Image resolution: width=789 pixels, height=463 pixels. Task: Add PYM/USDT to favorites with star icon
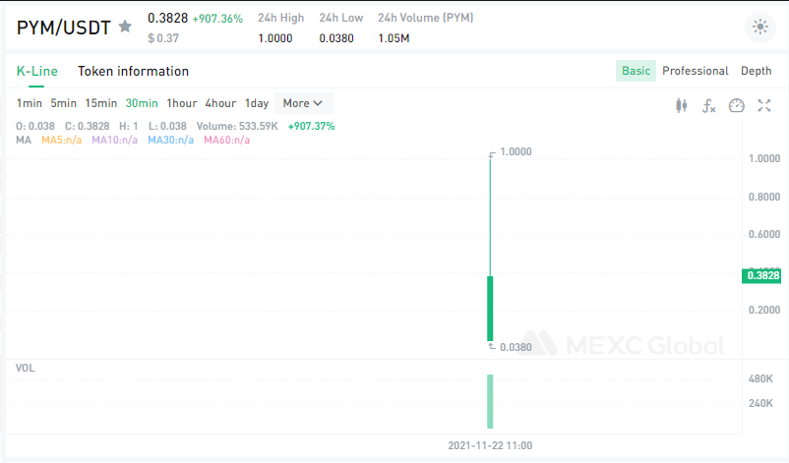125,27
